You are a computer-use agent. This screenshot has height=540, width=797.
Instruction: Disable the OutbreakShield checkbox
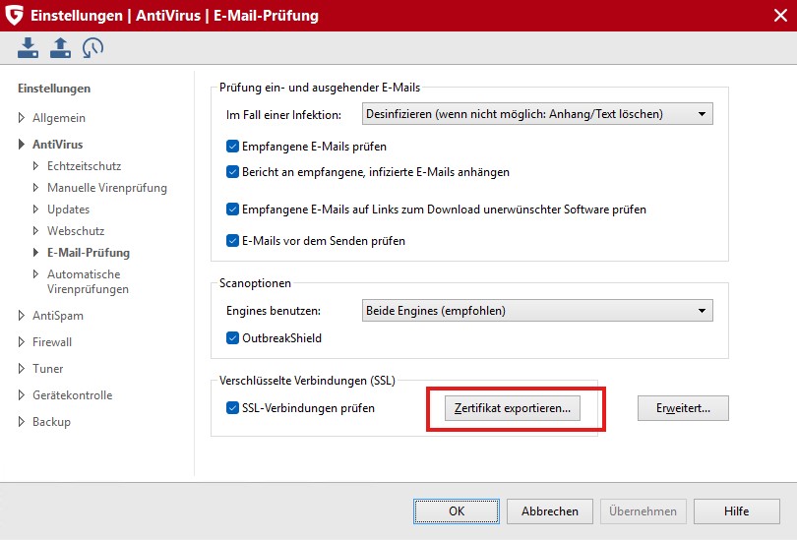coord(232,337)
